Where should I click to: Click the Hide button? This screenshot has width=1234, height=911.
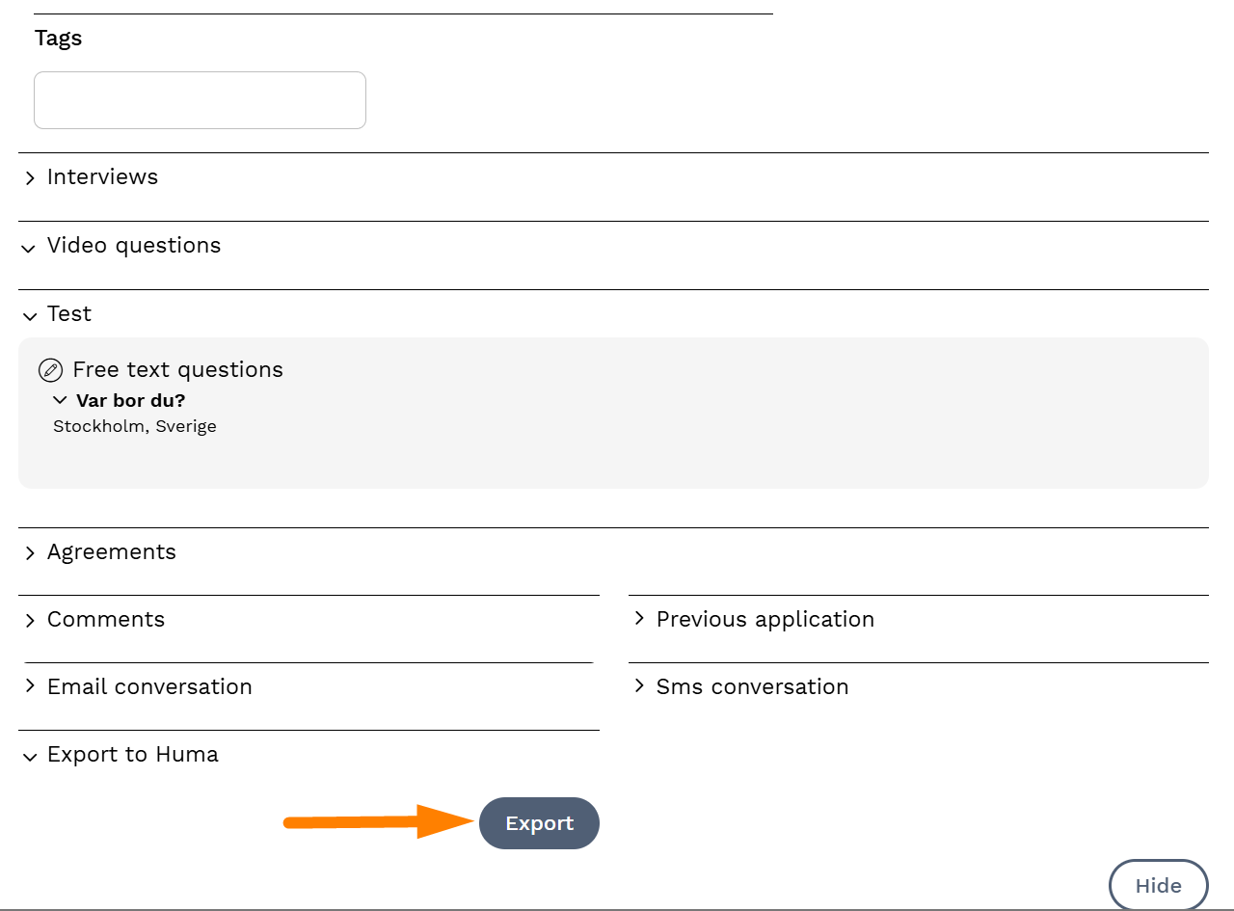tap(1158, 885)
